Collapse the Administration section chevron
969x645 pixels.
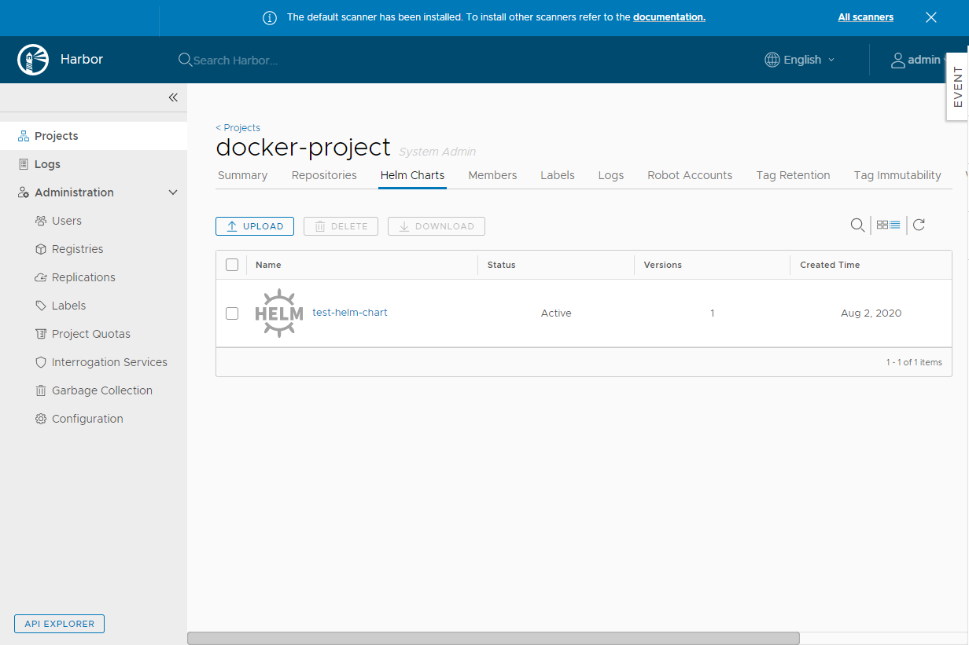tap(173, 192)
